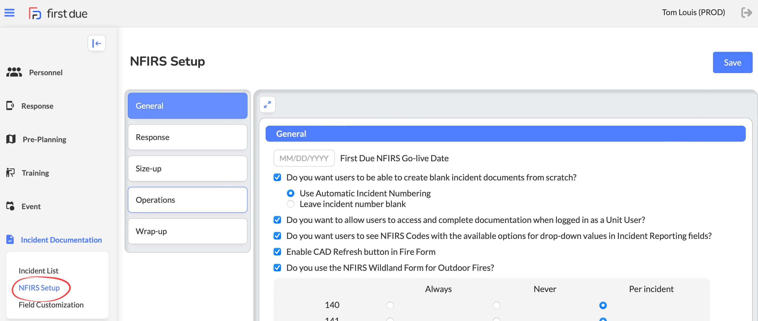Open Field Customization link
Screen dimensions: 758x321
pos(51,305)
